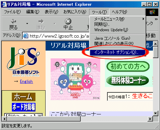Minimize the Internet Explorer window
This screenshot has width=160, height=130.
click(144, 4)
